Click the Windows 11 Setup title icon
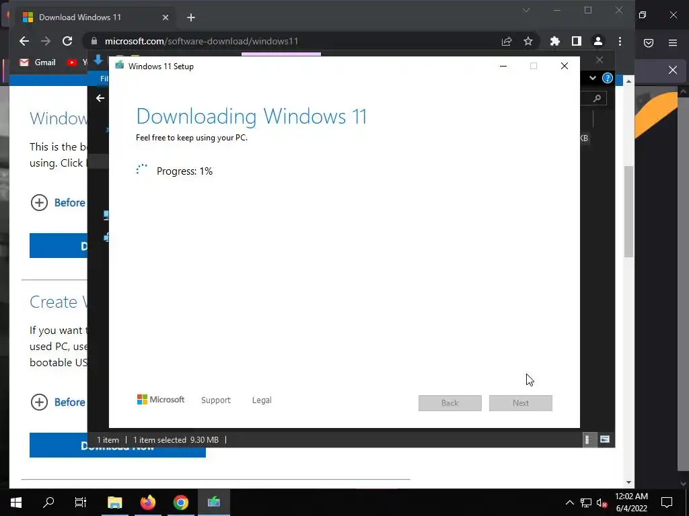Viewport: 689px width, 516px height. 120,66
